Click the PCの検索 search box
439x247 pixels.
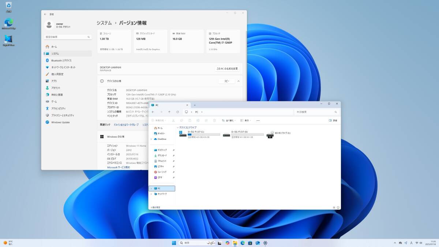[x=316, y=112]
